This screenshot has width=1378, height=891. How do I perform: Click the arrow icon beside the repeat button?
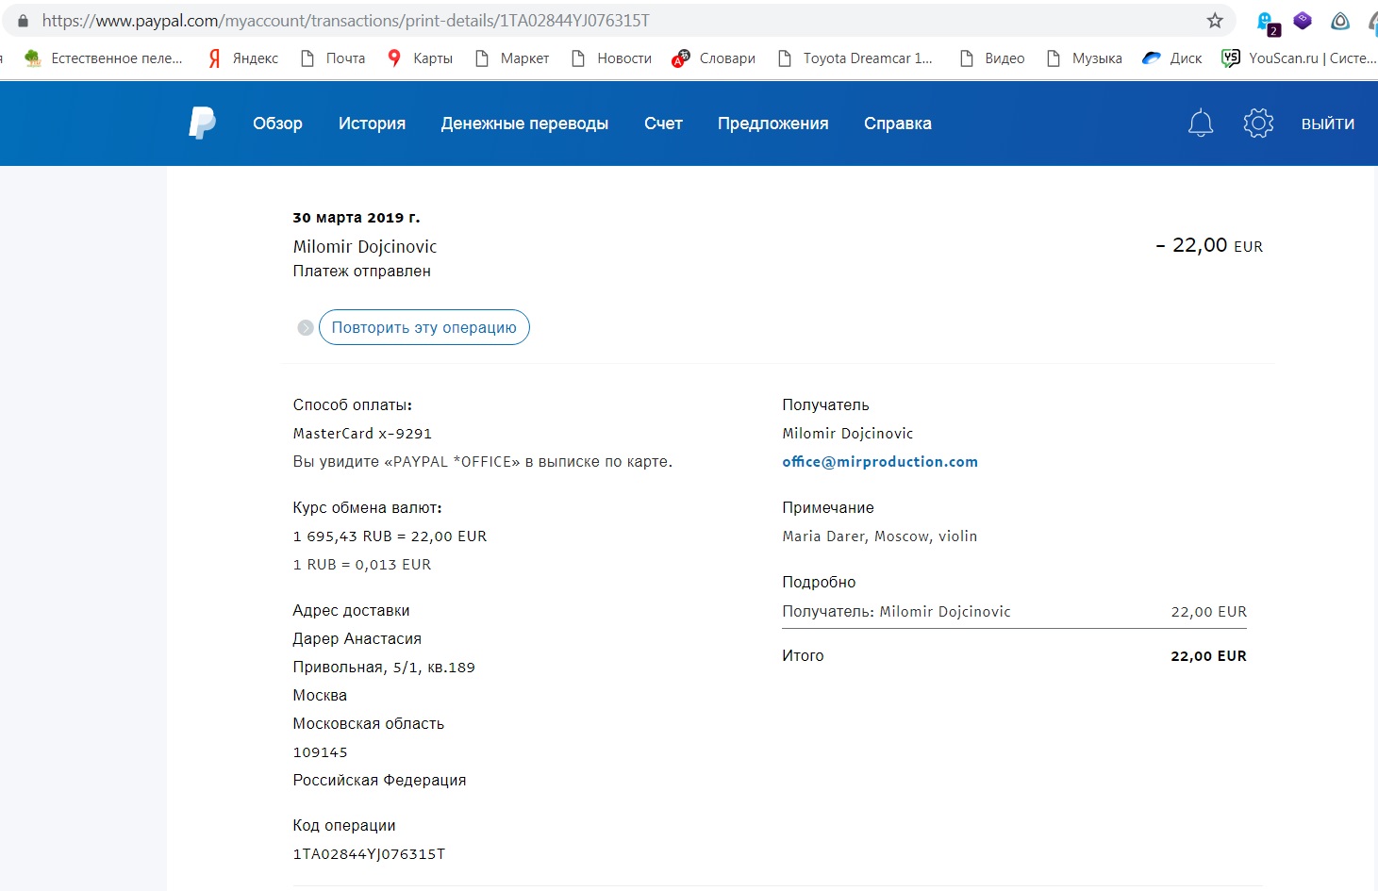[x=306, y=328]
